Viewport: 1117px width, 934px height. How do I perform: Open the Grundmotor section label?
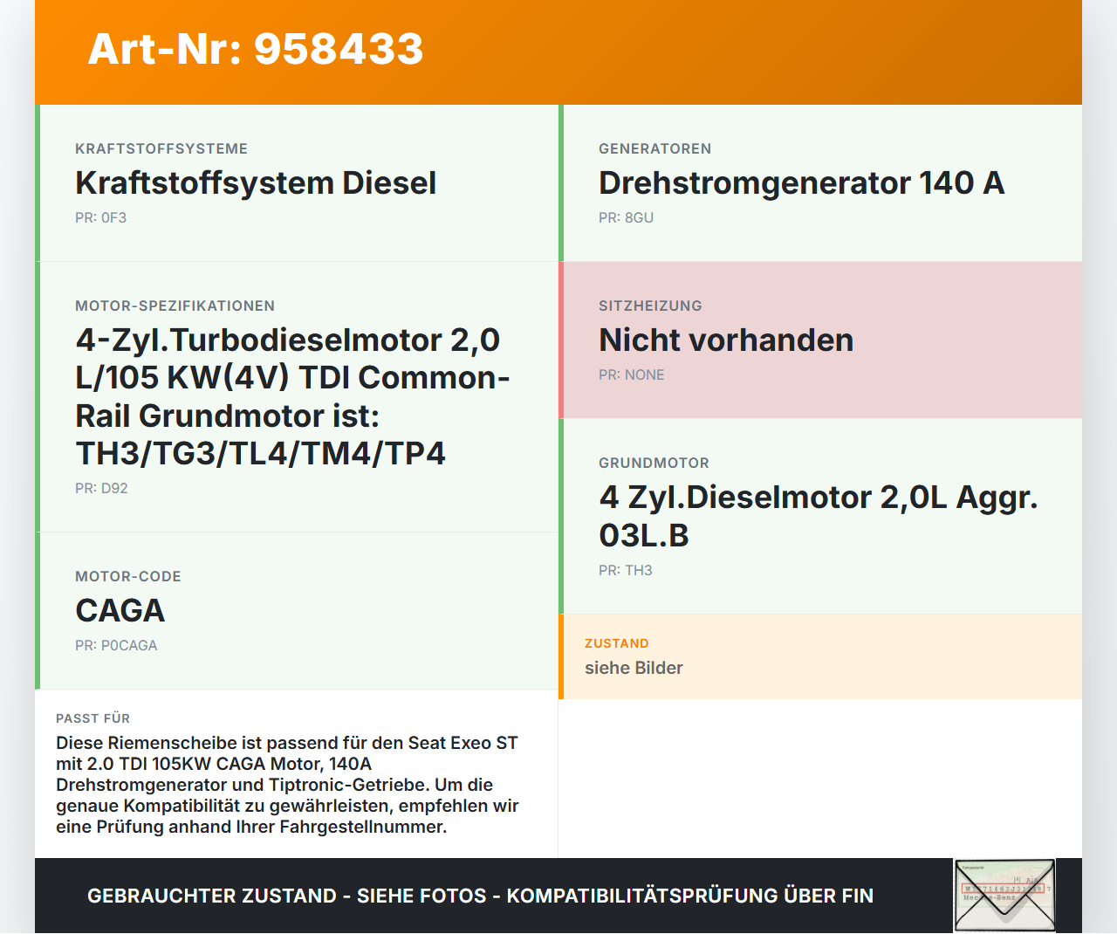click(x=654, y=463)
